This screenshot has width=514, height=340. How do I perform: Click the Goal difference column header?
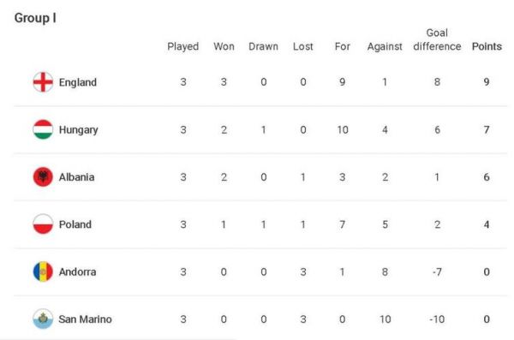pyautogui.click(x=437, y=39)
